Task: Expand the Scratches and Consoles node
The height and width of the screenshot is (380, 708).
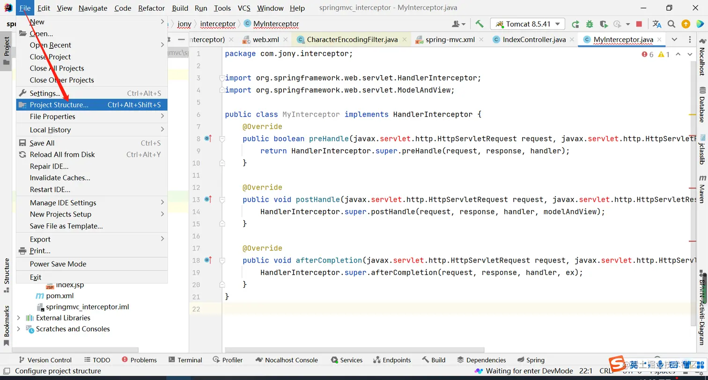Action: point(19,329)
